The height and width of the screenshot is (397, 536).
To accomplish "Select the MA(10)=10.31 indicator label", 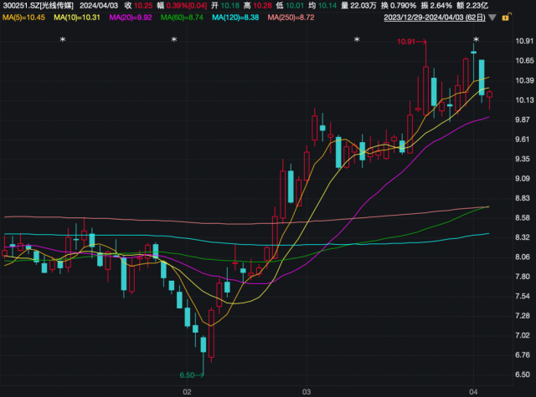I will [x=77, y=18].
